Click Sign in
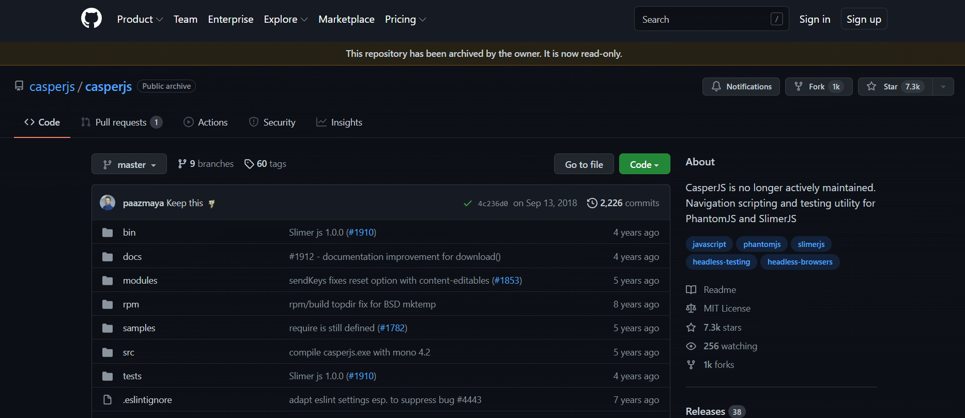Screen dimensions: 965x418 (815, 19)
